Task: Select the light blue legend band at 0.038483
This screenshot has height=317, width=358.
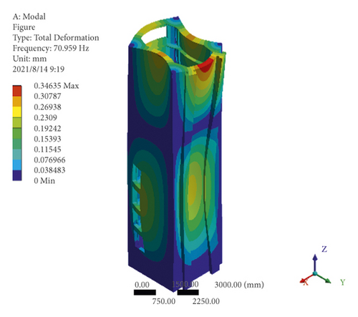Action: point(17,165)
